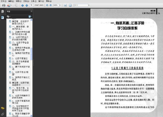Click the collaborate/share icon in the toolbar

pos(9,5)
